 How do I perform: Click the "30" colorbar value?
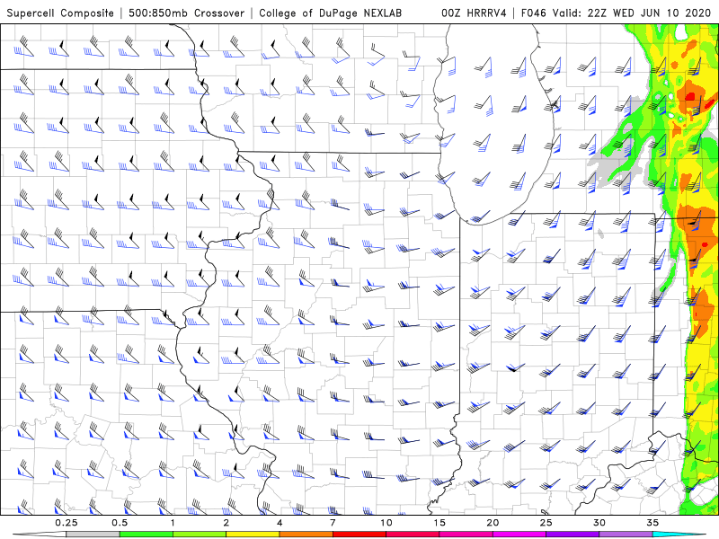click(599, 523)
